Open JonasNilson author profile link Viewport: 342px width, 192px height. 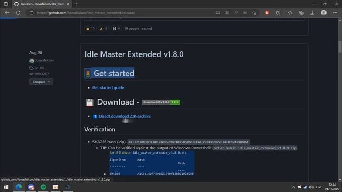point(44,60)
